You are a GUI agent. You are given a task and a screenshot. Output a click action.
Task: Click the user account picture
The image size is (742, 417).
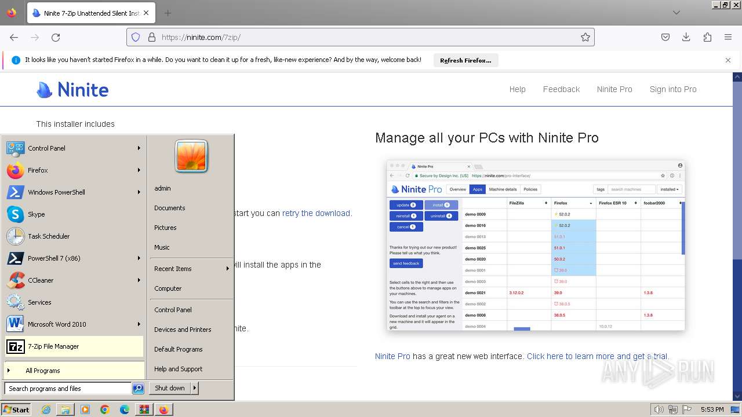pos(191,156)
